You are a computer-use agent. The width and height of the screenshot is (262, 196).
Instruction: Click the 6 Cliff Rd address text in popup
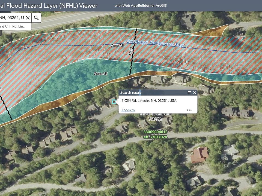coord(149,101)
